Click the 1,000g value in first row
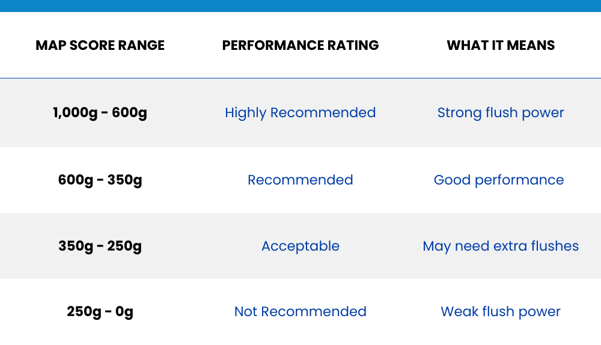Screen dimensions: 601x345 coord(72,113)
